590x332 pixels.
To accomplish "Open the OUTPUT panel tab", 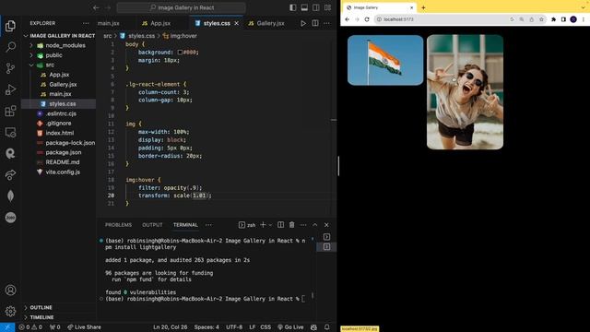I will point(152,225).
